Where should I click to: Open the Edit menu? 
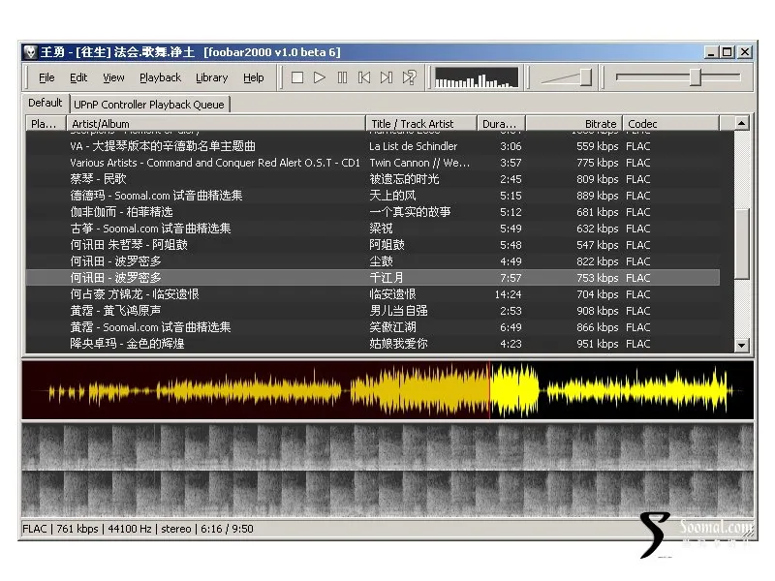[78, 77]
